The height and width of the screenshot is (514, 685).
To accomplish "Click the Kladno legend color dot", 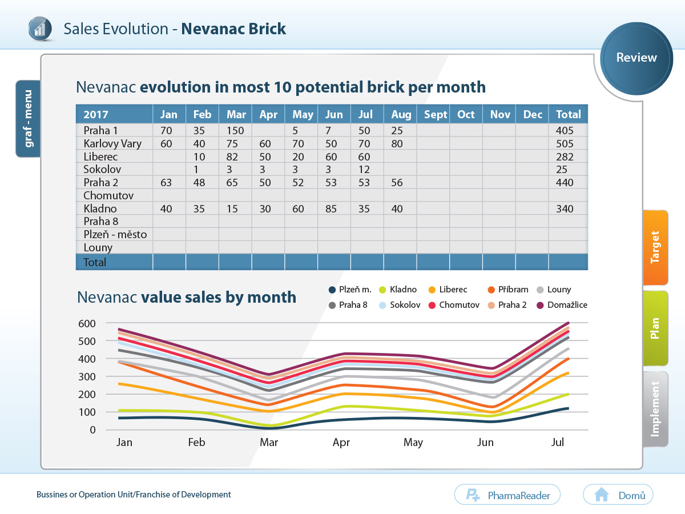I will click(383, 290).
